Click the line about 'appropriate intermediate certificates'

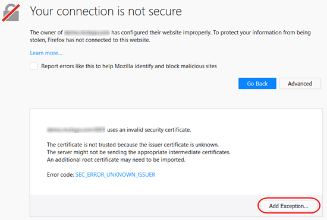coord(139,152)
